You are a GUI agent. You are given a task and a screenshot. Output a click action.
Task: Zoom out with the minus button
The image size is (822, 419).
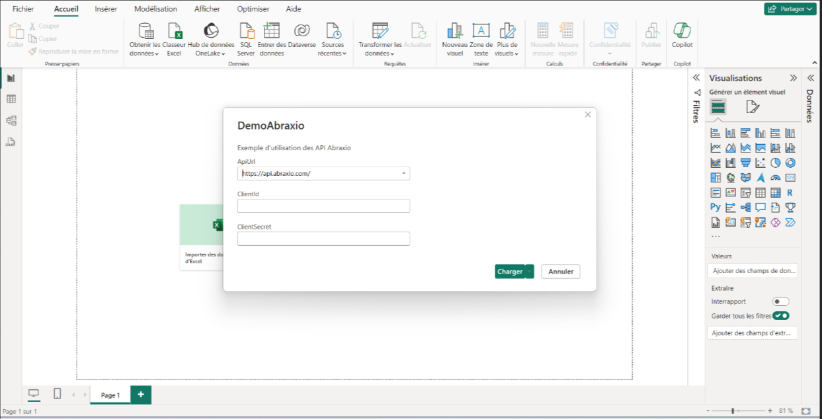pyautogui.click(x=708, y=411)
